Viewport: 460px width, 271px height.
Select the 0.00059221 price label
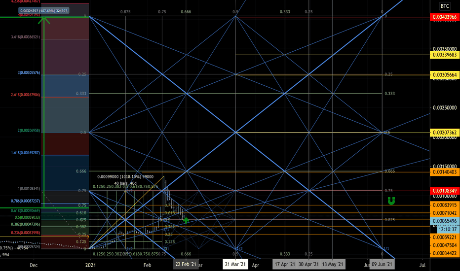point(445,237)
